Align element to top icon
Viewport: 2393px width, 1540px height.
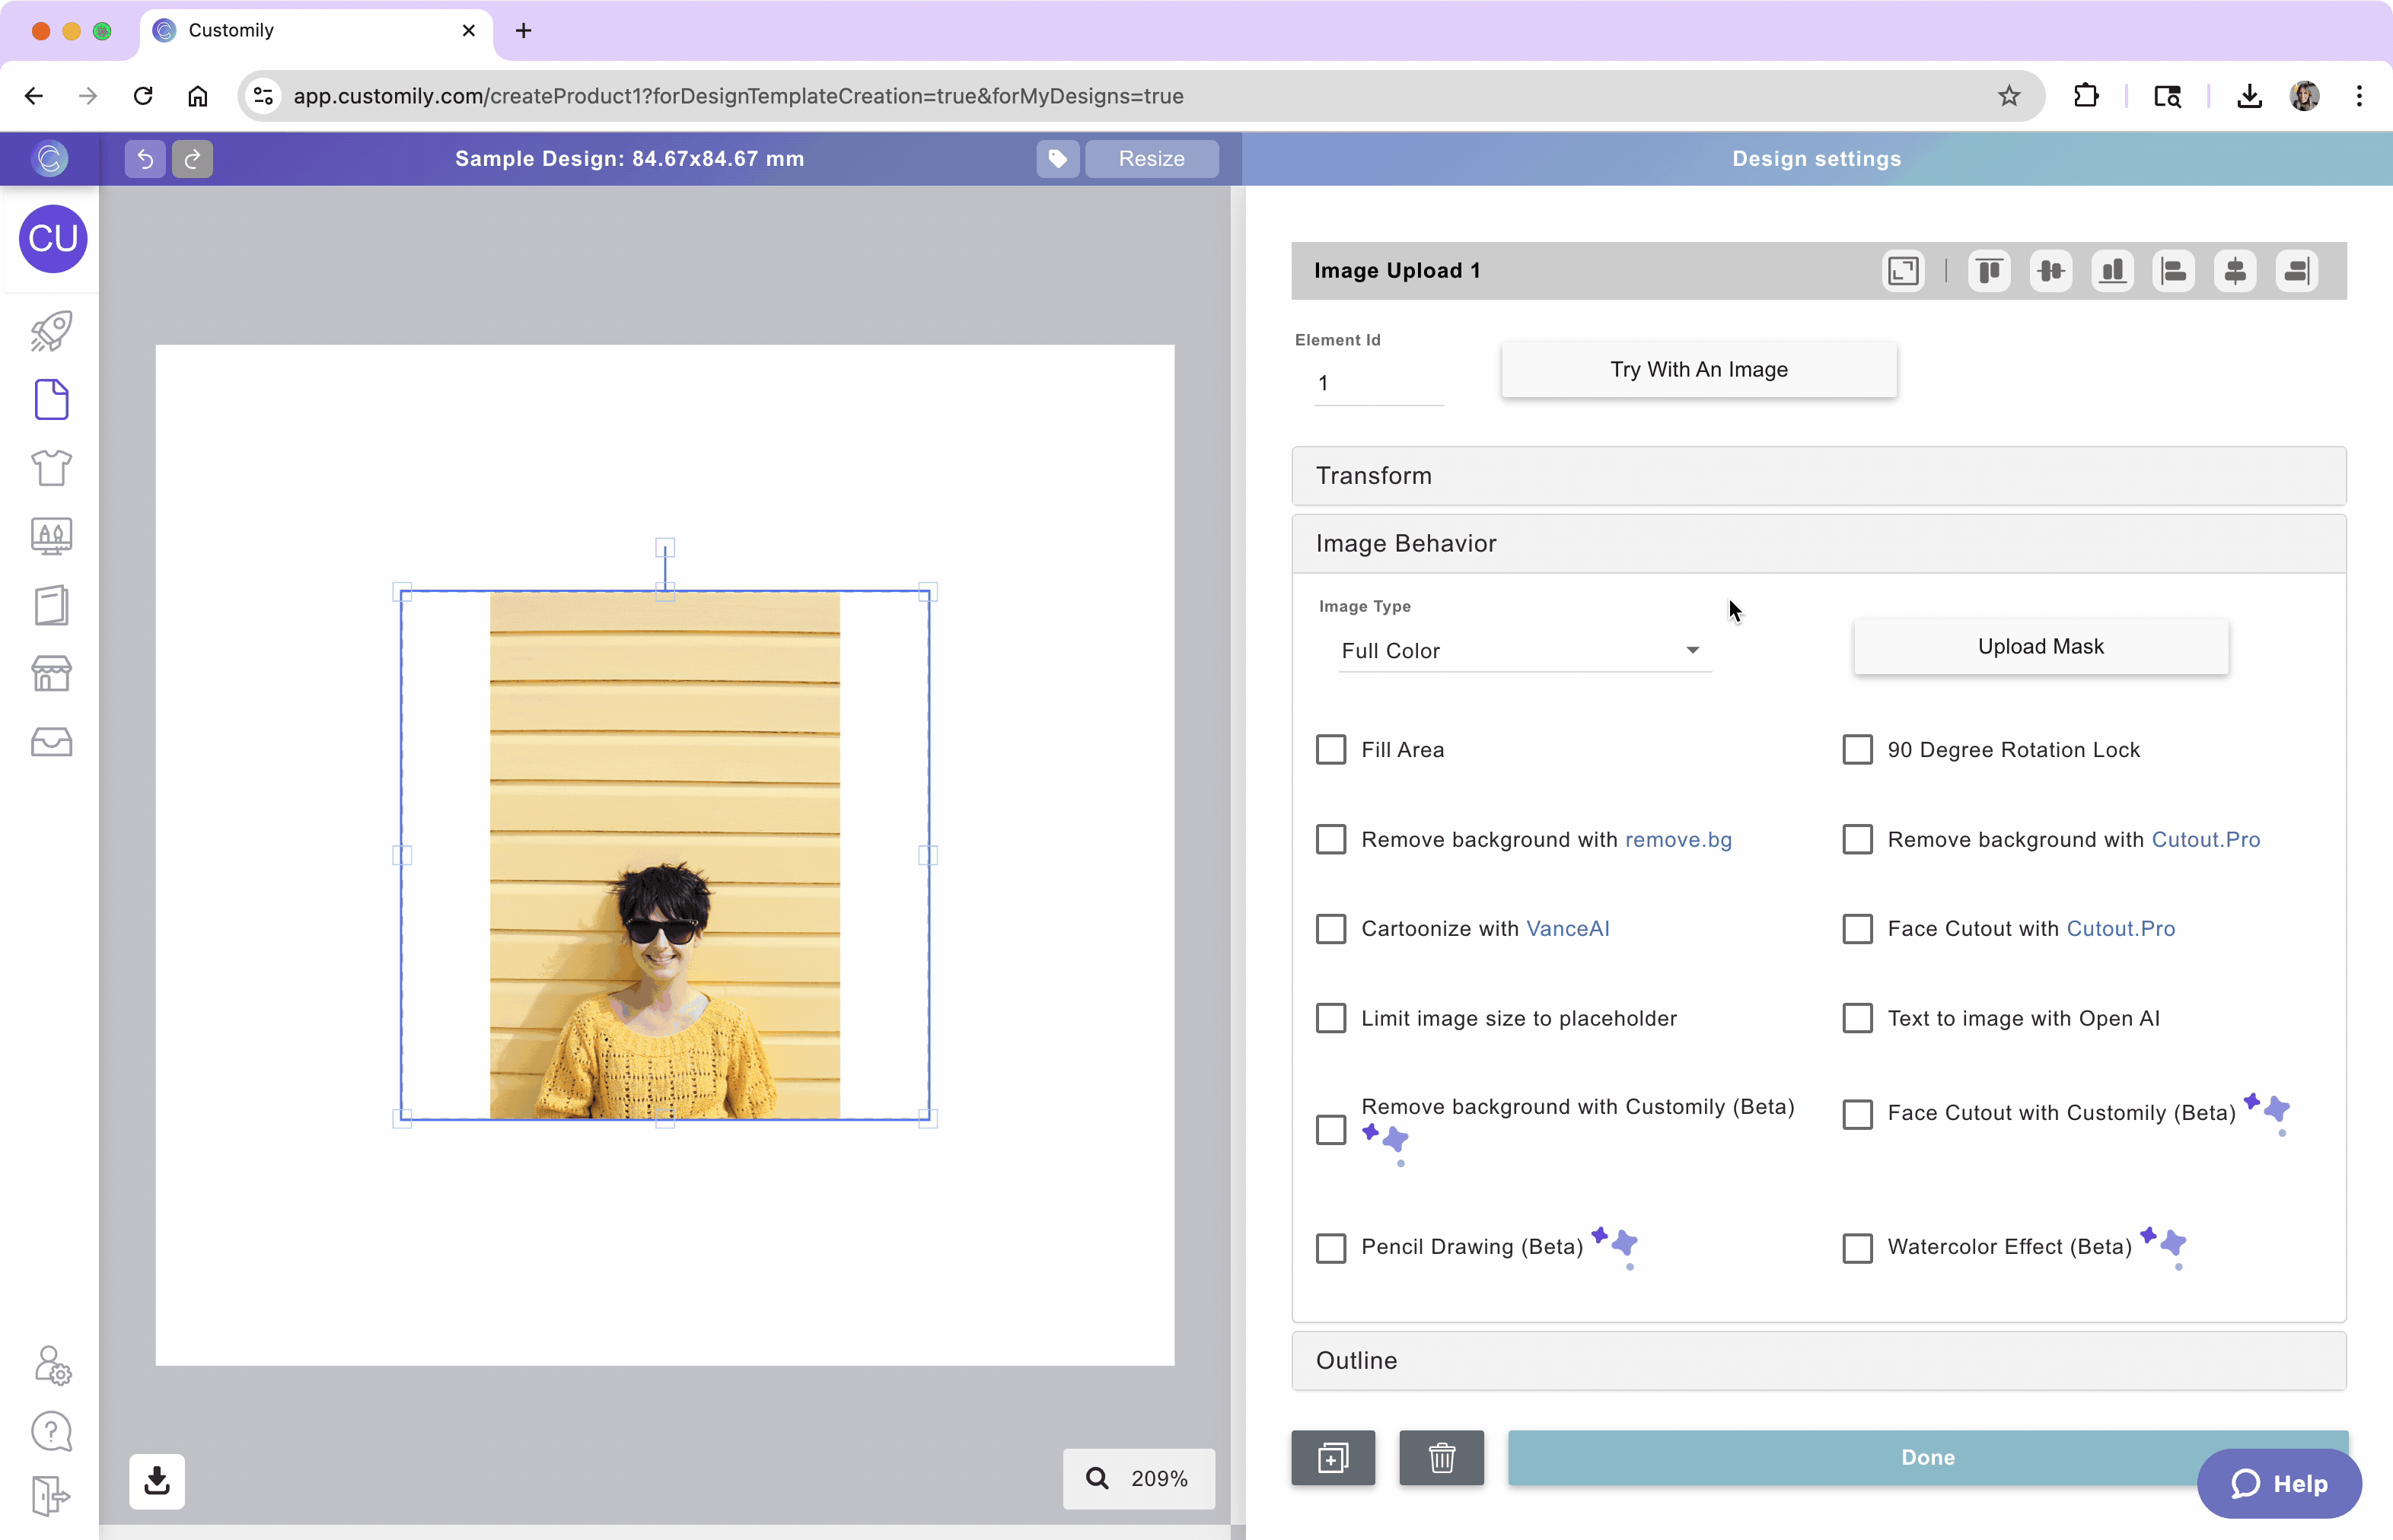point(1989,271)
